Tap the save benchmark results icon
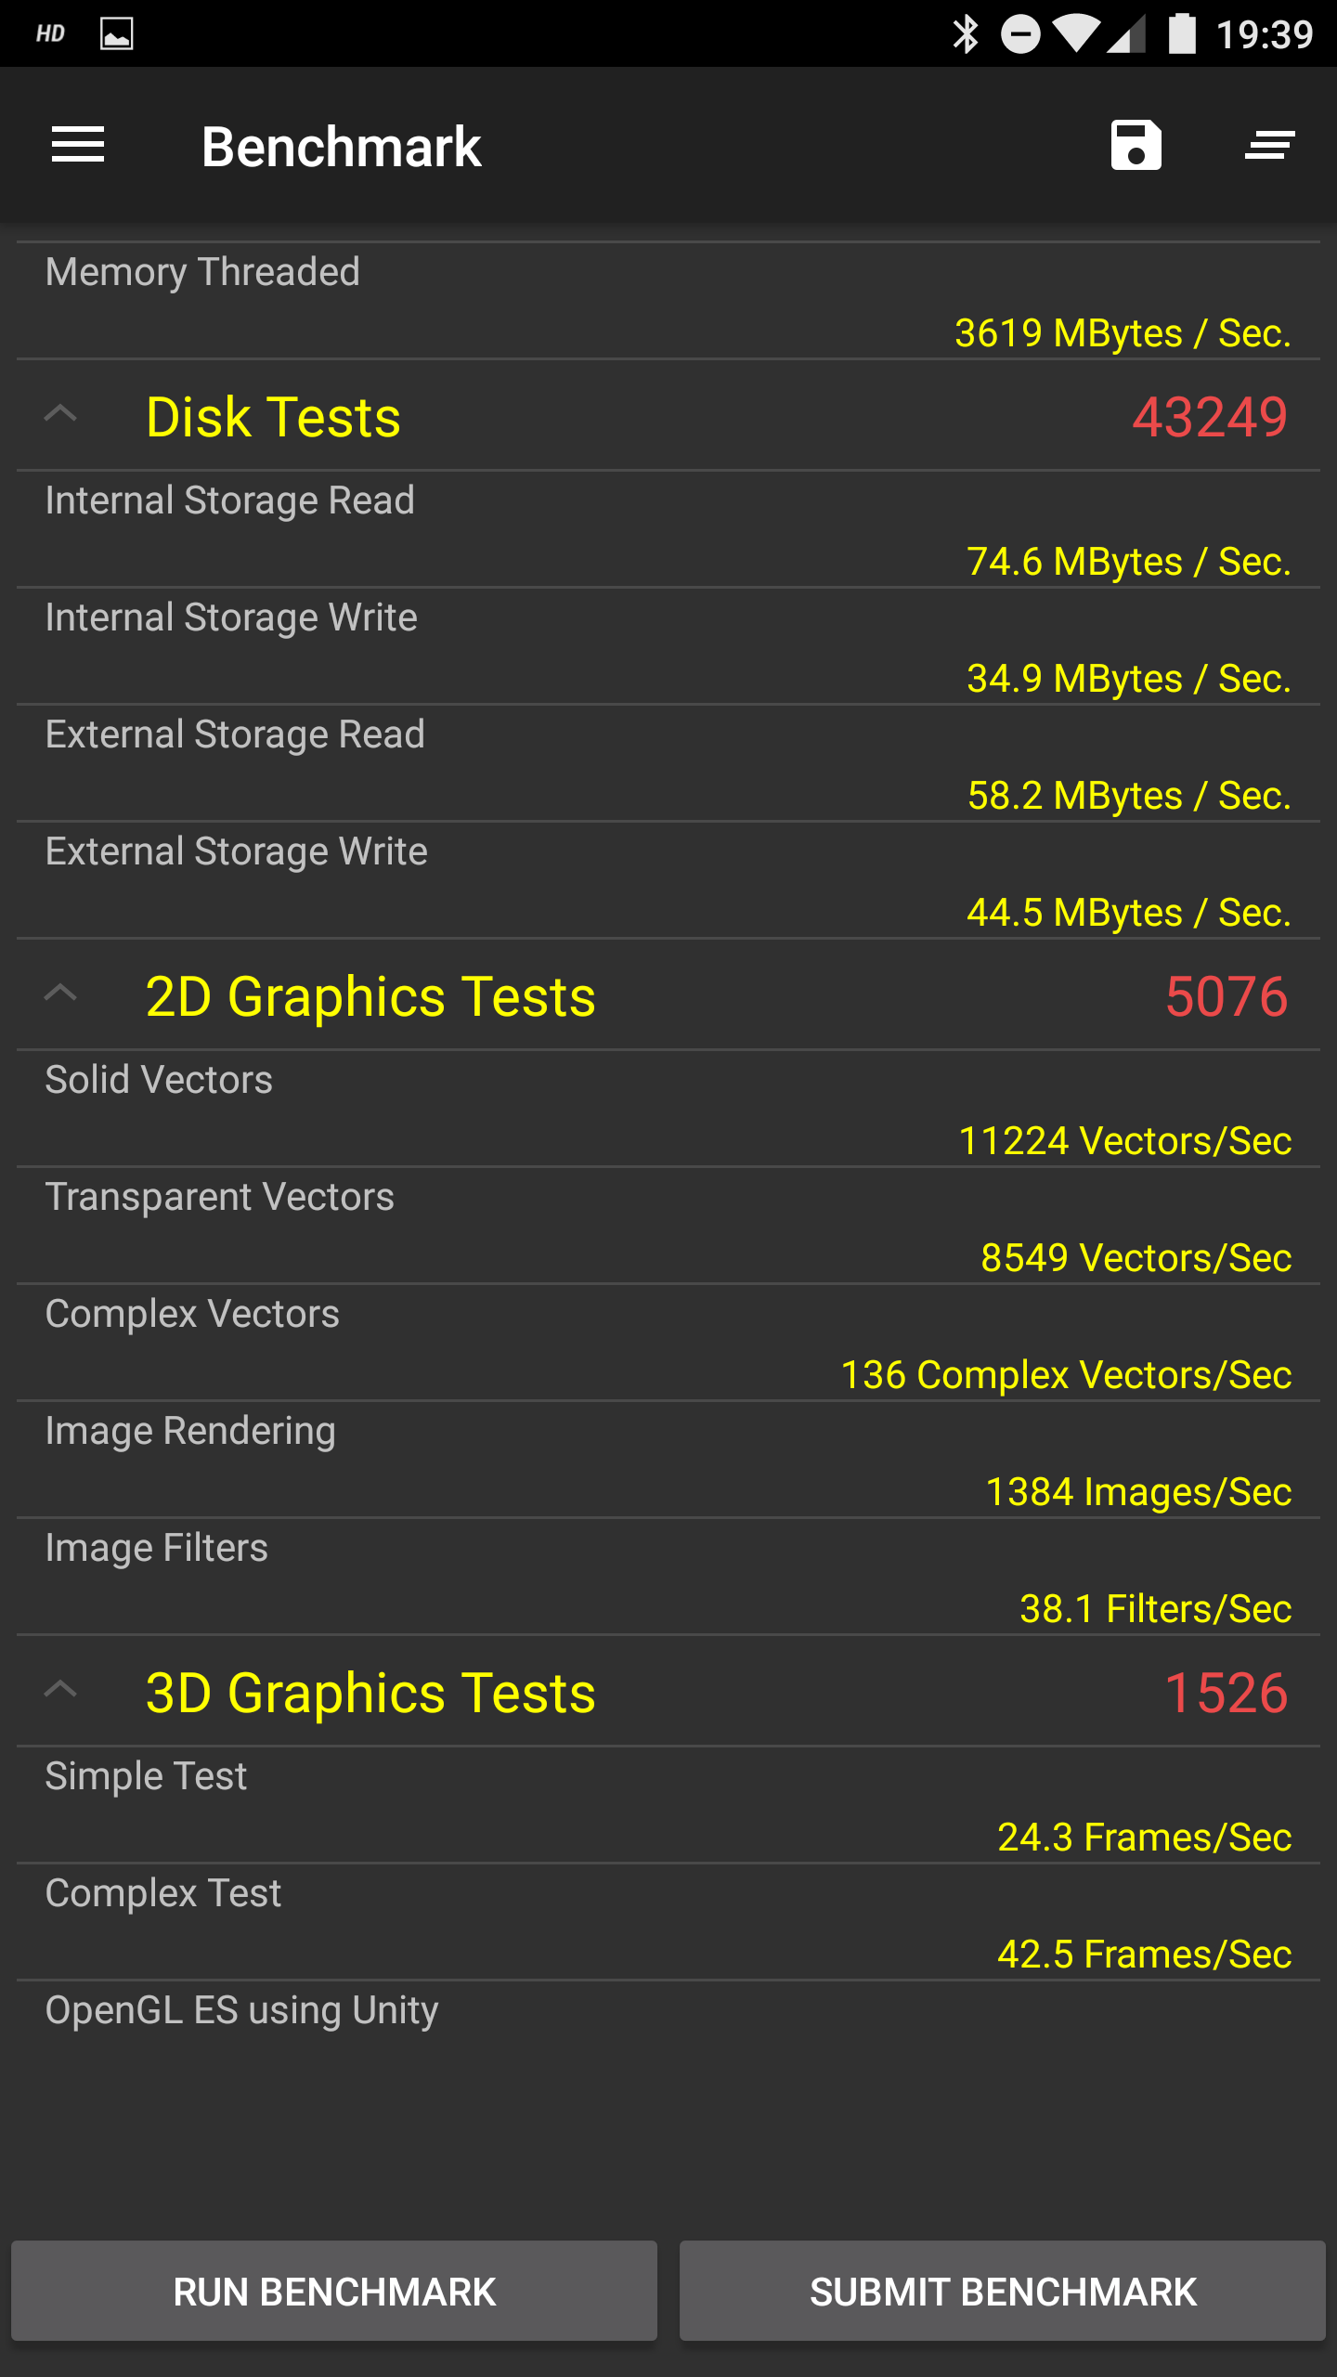 click(x=1136, y=146)
